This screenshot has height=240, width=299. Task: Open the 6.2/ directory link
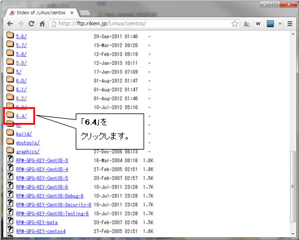(x=21, y=99)
